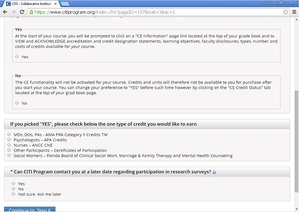299x212 pixels.
Task: Click the scrollbar up arrow
Action: pyautogui.click(x=297, y=20)
